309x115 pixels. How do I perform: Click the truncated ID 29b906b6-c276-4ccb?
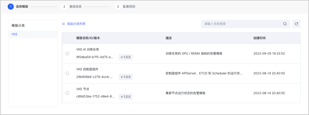[94, 77]
